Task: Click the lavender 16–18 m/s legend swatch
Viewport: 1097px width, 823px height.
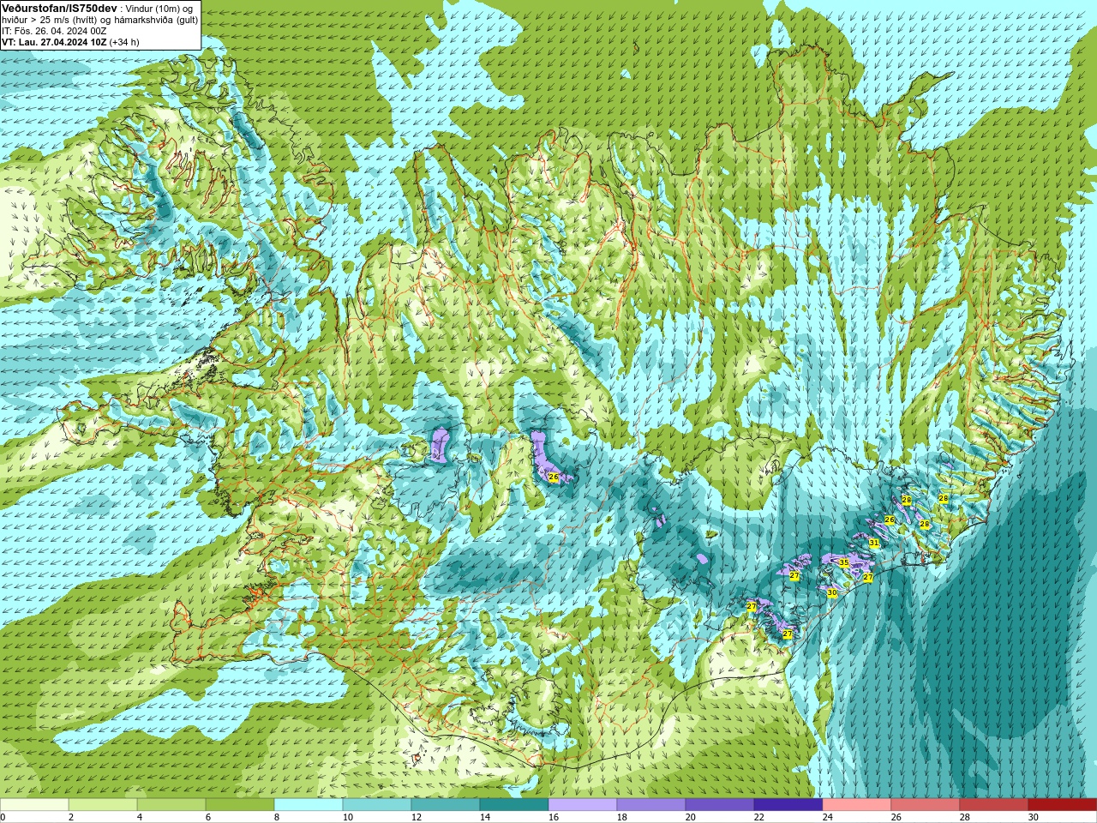Action: (x=583, y=805)
